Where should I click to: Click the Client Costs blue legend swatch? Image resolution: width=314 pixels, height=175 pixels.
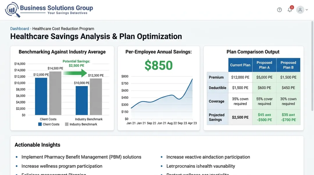[x=40, y=124]
